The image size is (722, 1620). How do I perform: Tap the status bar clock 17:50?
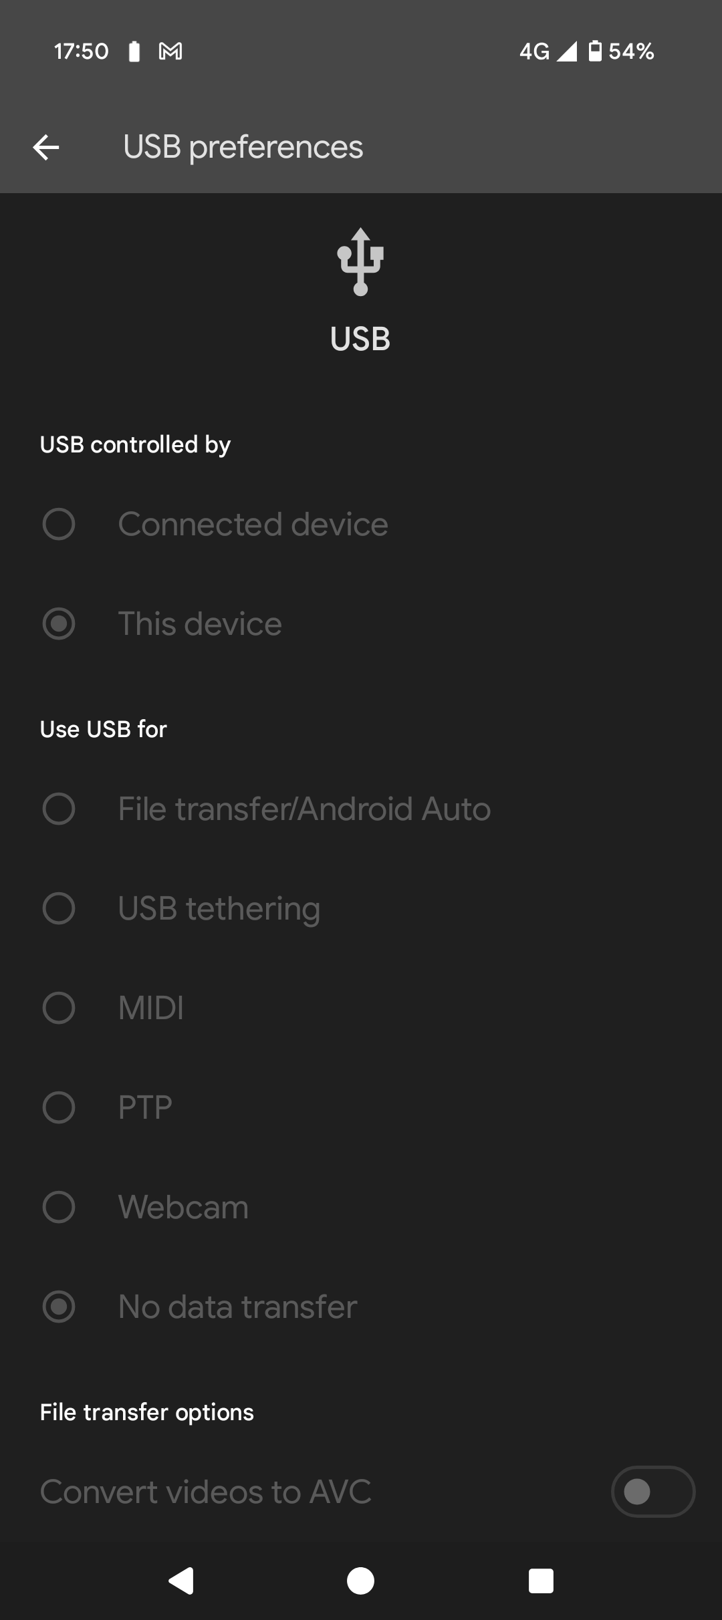coord(81,51)
